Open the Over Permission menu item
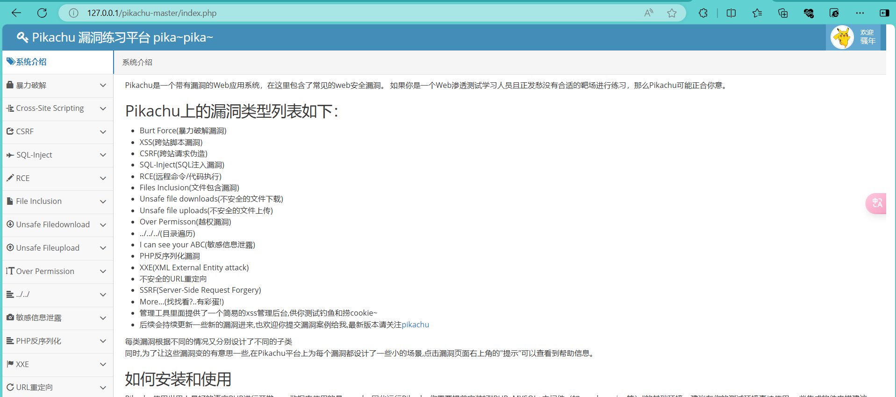This screenshot has height=397, width=896. pyautogui.click(x=57, y=271)
